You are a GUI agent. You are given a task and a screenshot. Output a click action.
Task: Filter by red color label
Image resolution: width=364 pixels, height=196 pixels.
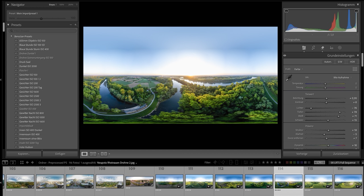tap(287, 162)
